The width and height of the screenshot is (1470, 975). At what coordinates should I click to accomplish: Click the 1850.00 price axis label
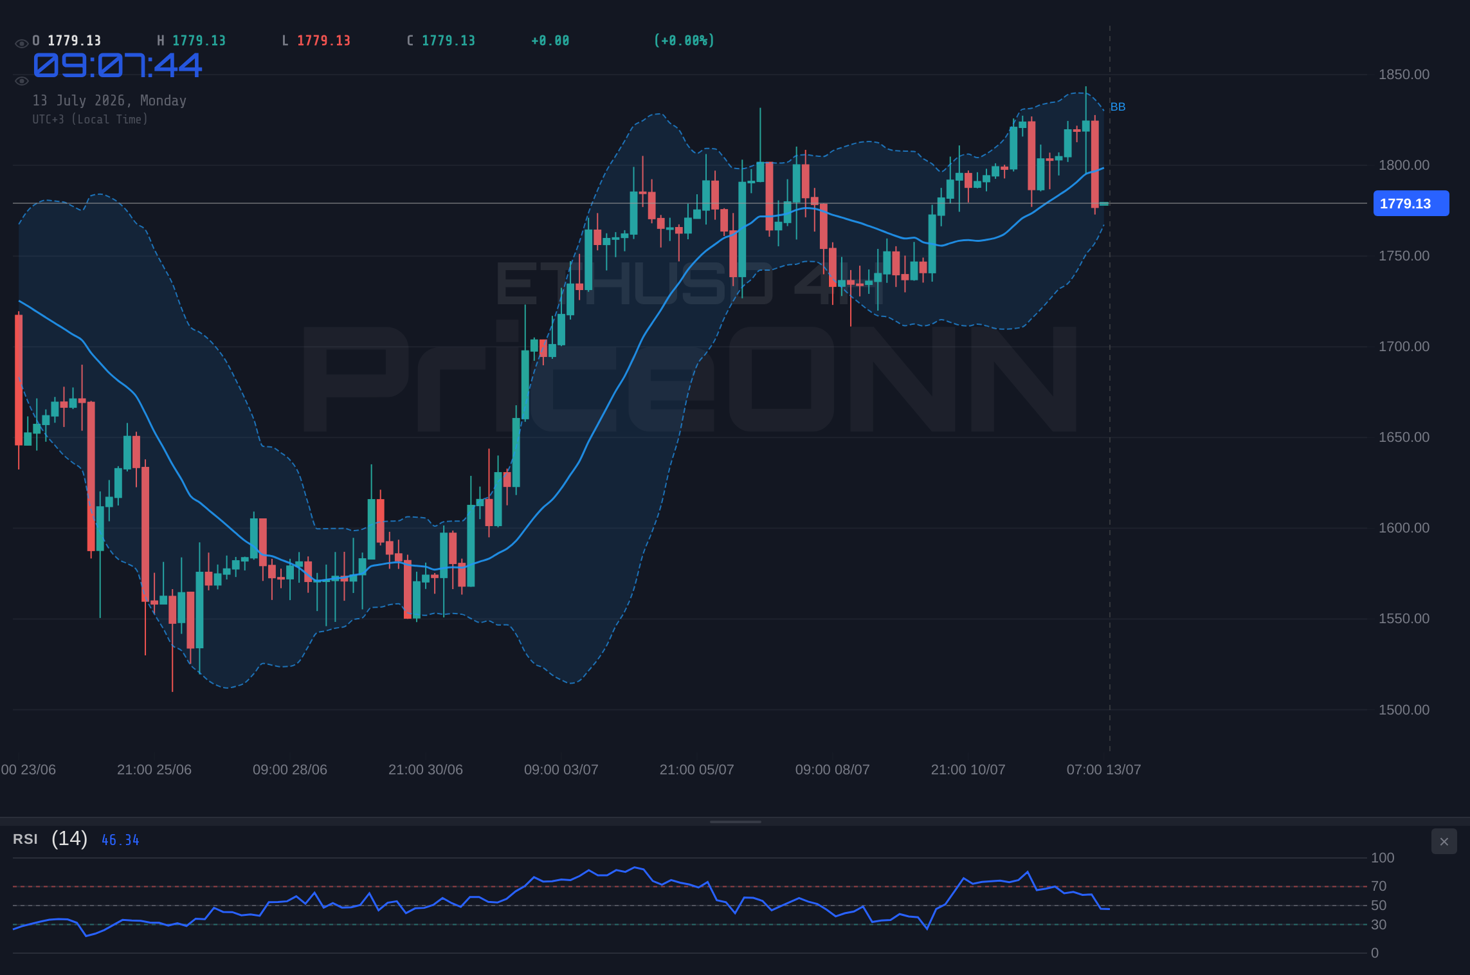click(1404, 75)
